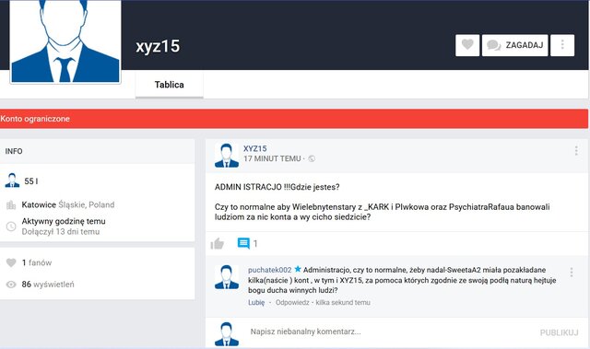Like the post with thumbs-up icon
This screenshot has width=590, height=349.
[x=218, y=244]
